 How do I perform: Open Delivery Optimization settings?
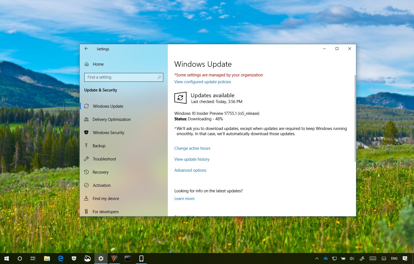click(x=87, y=119)
